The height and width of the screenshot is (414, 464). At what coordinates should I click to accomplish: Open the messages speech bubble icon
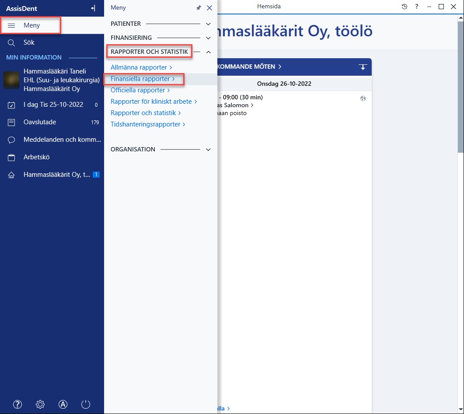(11, 140)
